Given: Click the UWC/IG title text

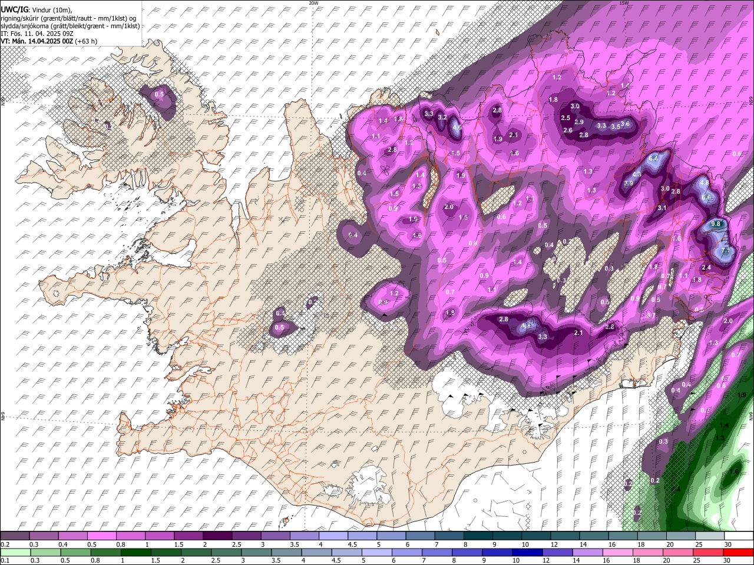Looking at the screenshot, I should click(15, 9).
